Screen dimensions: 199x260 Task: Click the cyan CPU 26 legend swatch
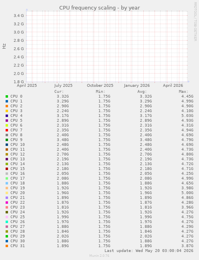click(7, 222)
